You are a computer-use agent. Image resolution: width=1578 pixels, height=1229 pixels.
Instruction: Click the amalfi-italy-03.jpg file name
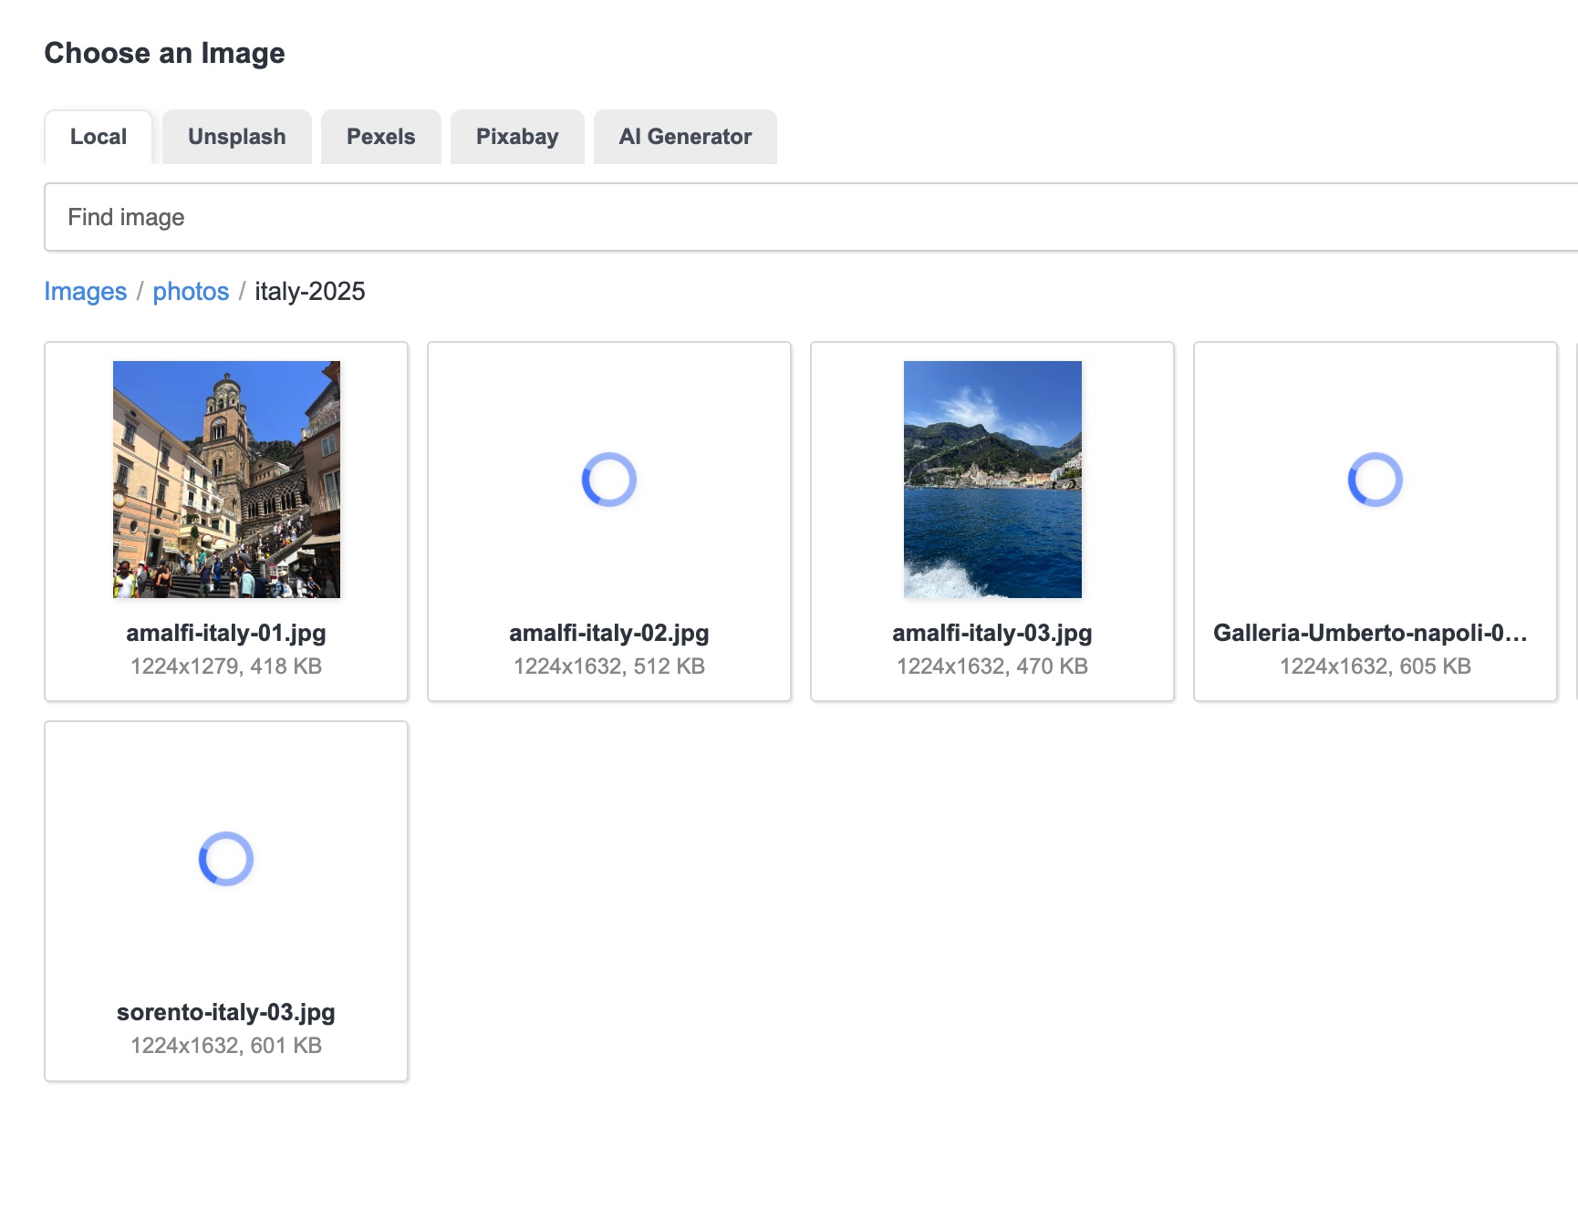point(992,633)
